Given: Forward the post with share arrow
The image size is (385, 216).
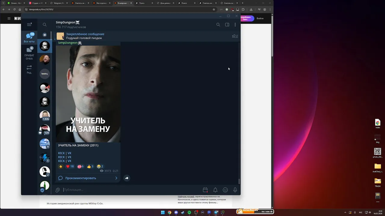Looking at the screenshot, I should pos(127,178).
